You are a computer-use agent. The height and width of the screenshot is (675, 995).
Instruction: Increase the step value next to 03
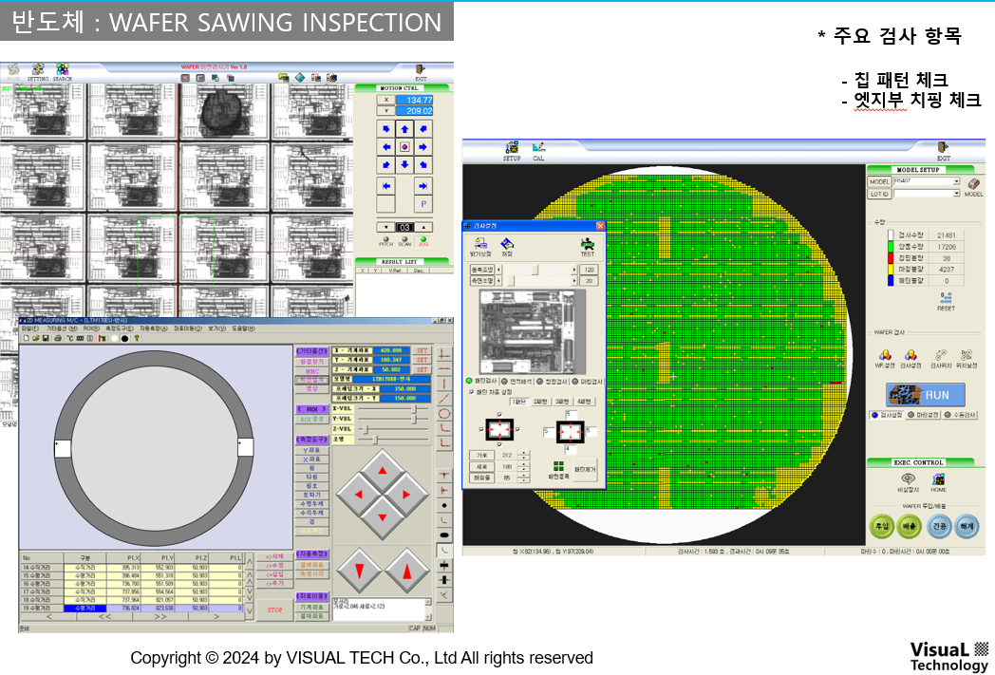pyautogui.click(x=423, y=227)
